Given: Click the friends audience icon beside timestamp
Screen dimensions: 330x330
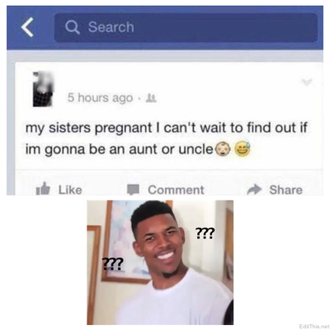Looking at the screenshot, I should pos(152,97).
